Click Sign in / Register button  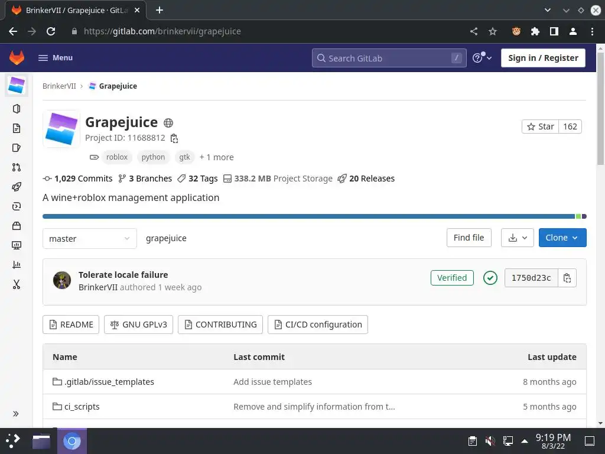pyautogui.click(x=543, y=58)
